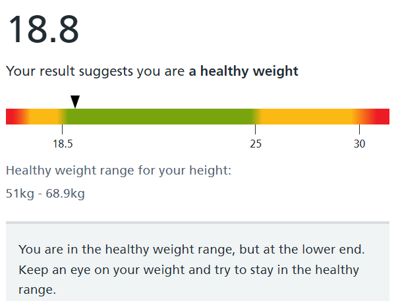Screen dimensions: 400x301
Task: Click the tick mark above 18.5
Action: [62, 129]
